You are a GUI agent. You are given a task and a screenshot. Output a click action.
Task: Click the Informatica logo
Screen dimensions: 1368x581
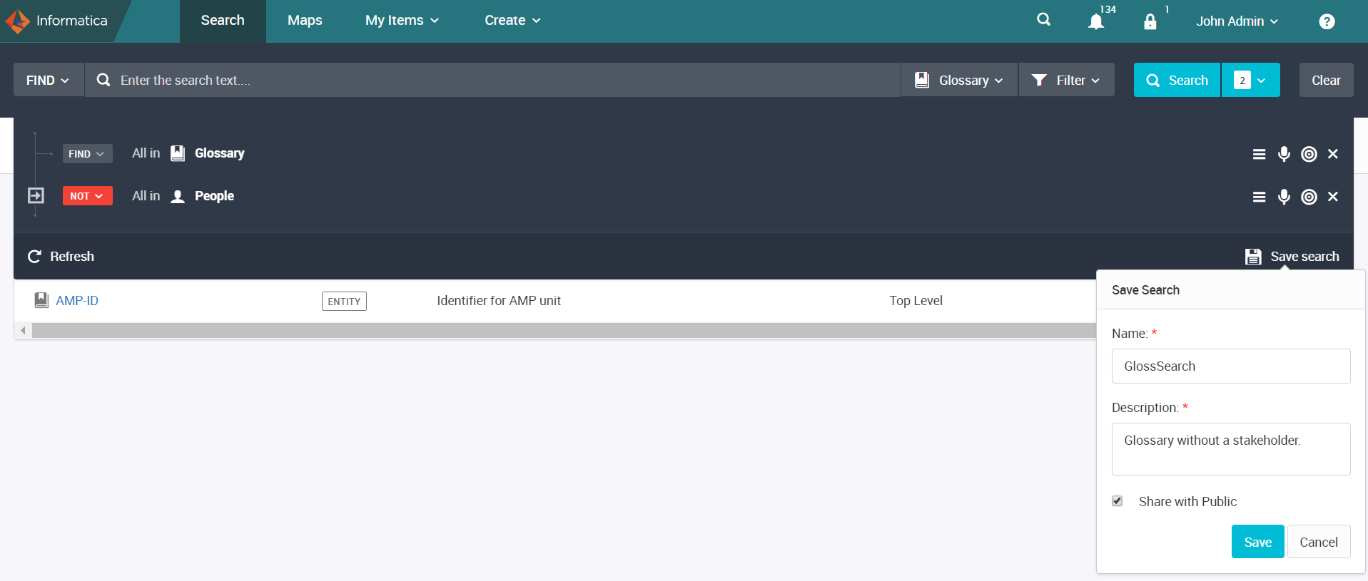[57, 21]
